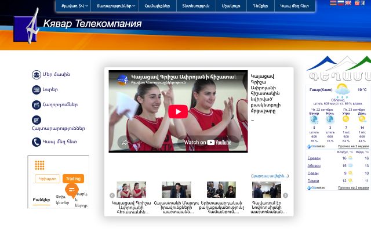Play the video with the red YouTube button
The width and height of the screenshot is (371, 232).
click(x=178, y=111)
